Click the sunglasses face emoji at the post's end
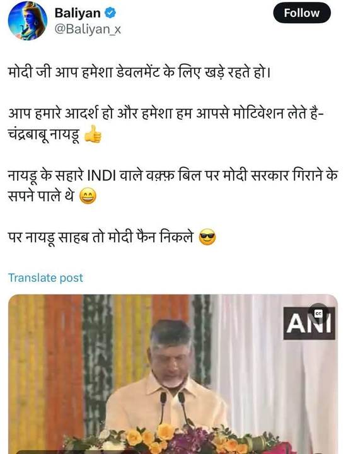346x454 pixels. coord(207,237)
